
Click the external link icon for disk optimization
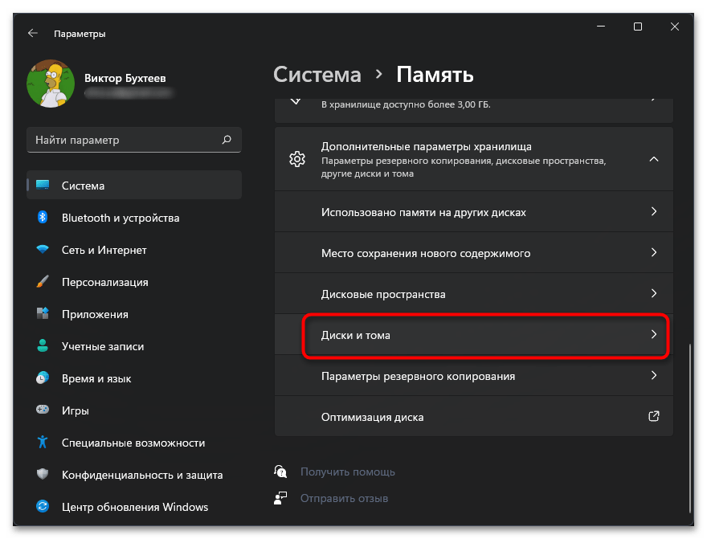point(654,417)
